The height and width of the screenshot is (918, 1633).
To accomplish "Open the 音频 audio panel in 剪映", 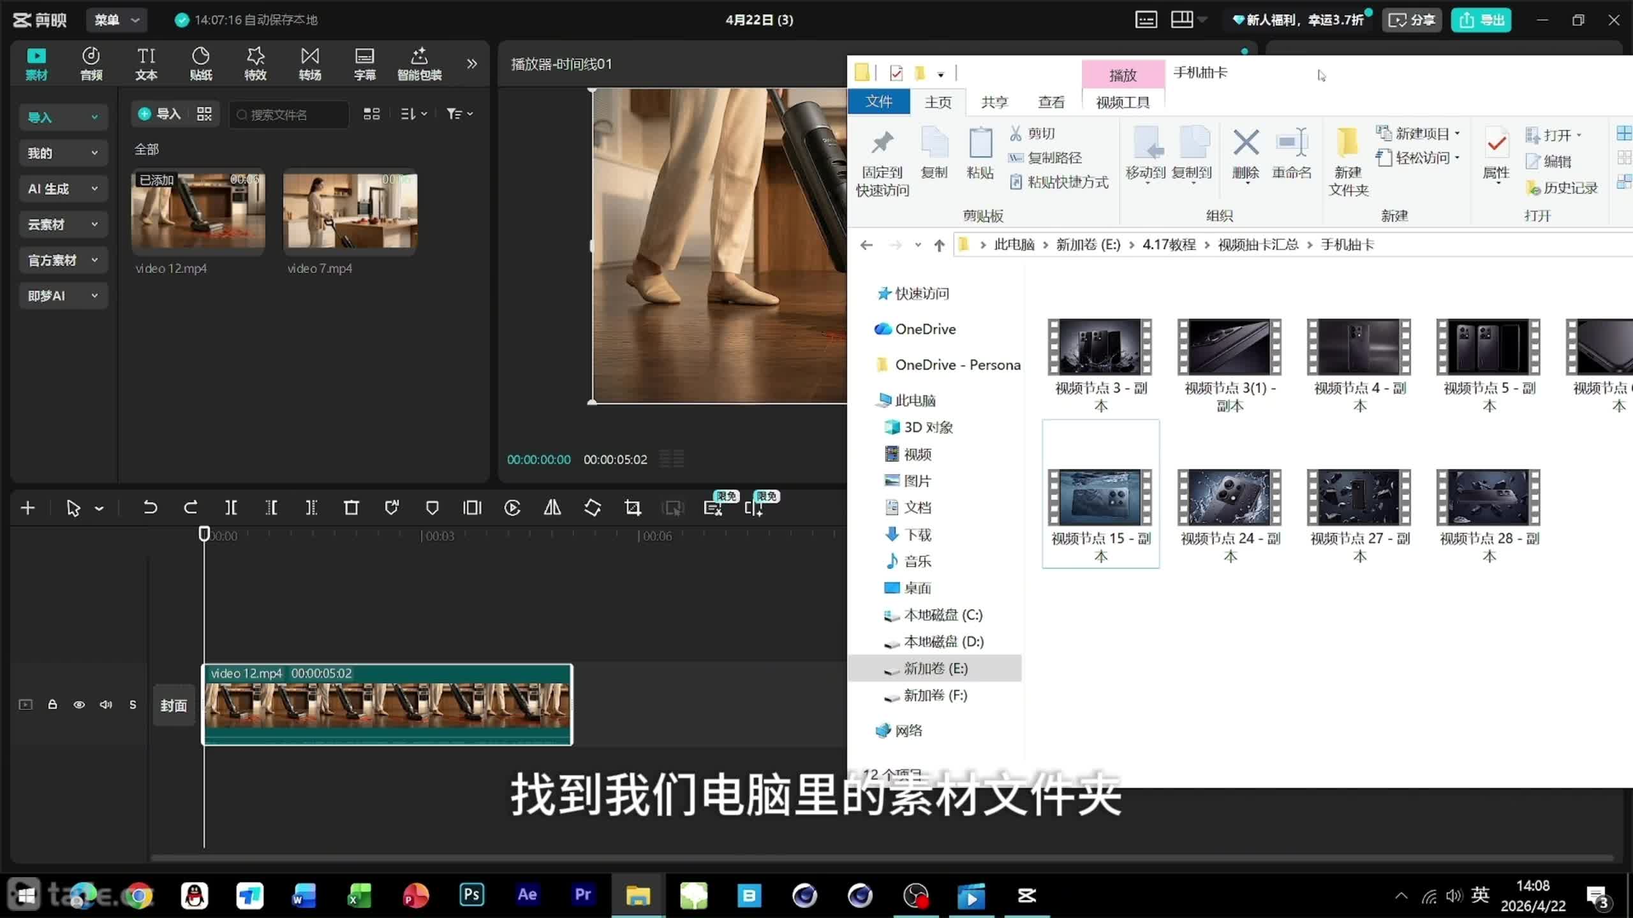I will pos(91,64).
